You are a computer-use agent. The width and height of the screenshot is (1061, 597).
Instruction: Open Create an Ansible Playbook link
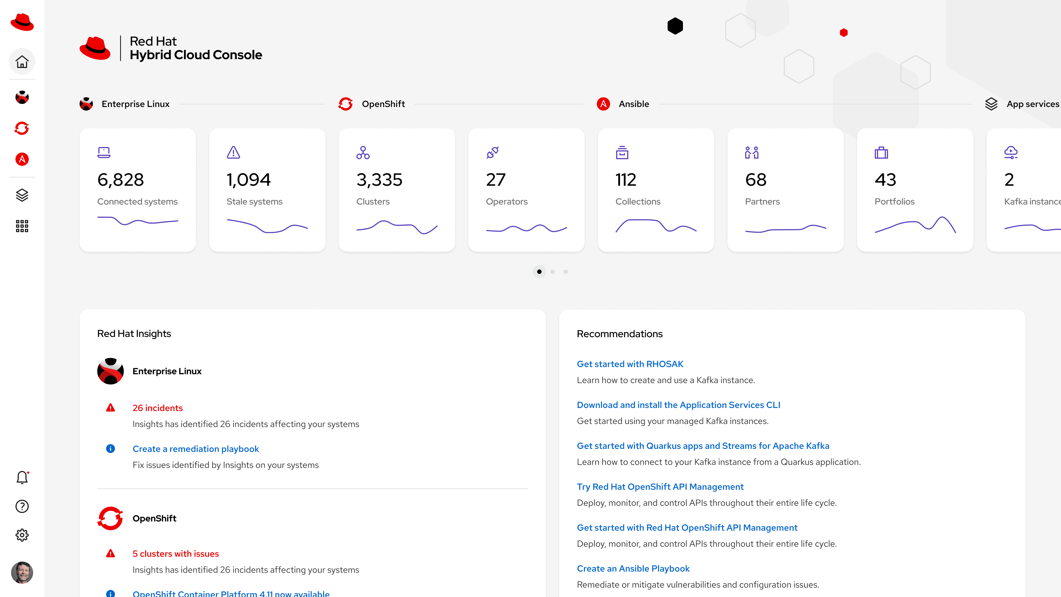click(633, 569)
